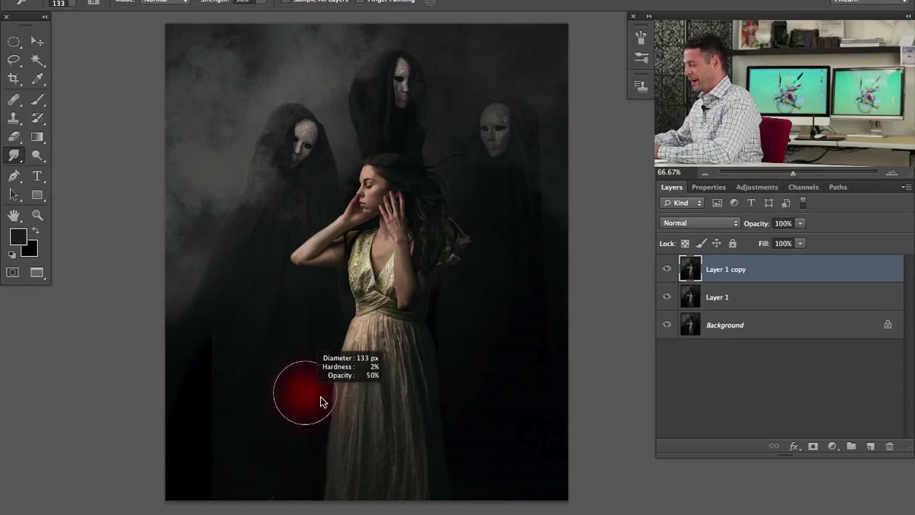Lock all layer attributes
Screen dimensions: 915x515
pos(733,244)
